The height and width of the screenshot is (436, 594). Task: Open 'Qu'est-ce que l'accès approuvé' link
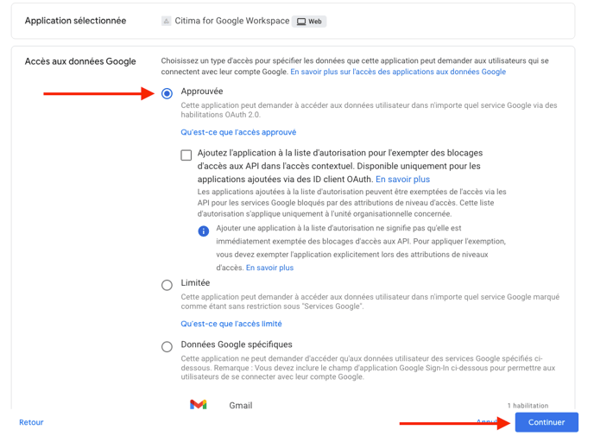(x=238, y=132)
